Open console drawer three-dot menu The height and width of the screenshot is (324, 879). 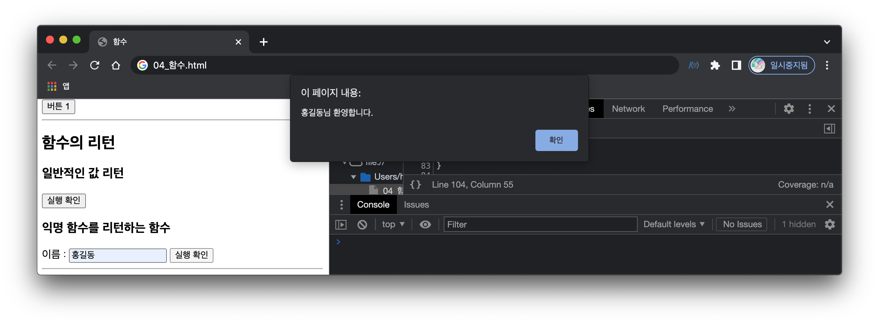coord(341,205)
